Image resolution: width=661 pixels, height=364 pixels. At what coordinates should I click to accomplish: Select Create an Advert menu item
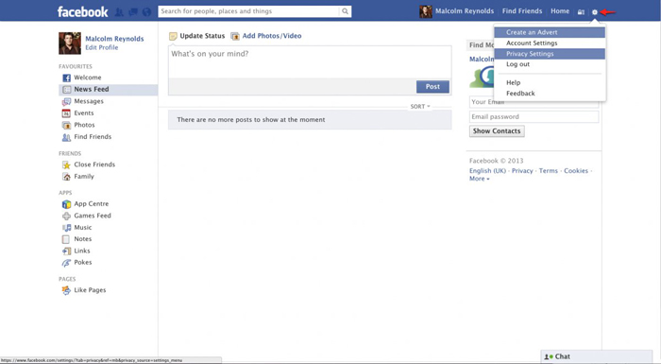[x=550, y=32]
